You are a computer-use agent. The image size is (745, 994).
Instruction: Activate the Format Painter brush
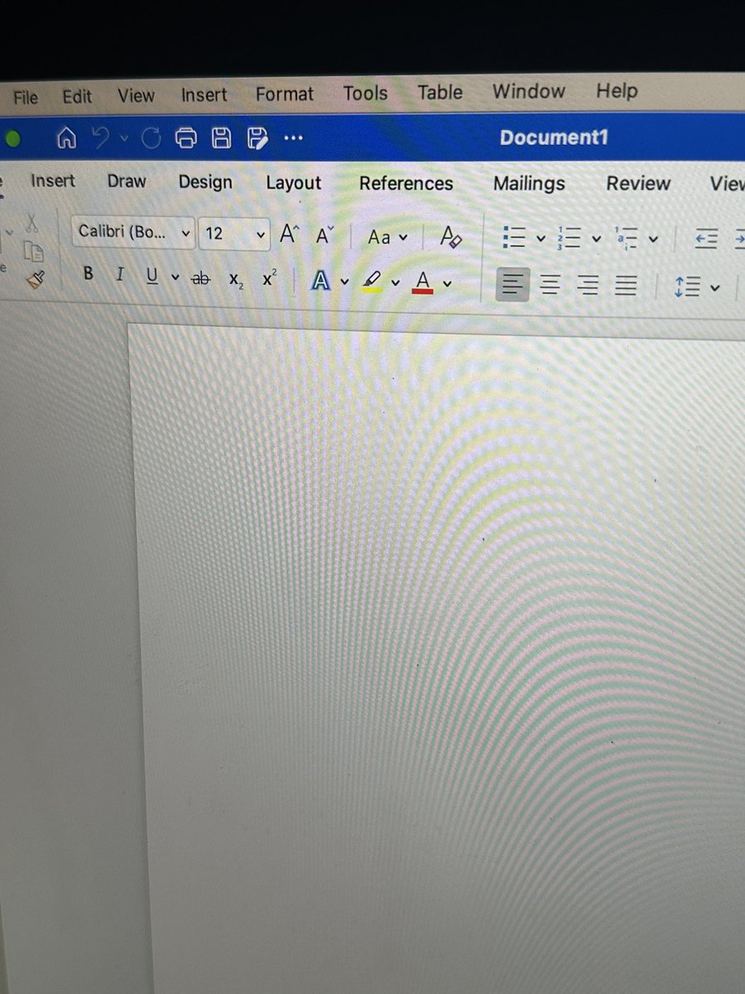[35, 280]
